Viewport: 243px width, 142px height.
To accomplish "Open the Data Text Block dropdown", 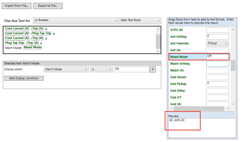I will pos(140,21).
